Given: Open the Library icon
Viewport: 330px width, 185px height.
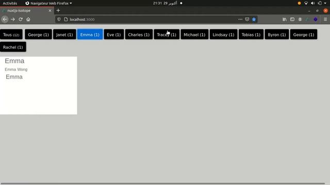Looking at the screenshot, I should [x=285, y=20].
